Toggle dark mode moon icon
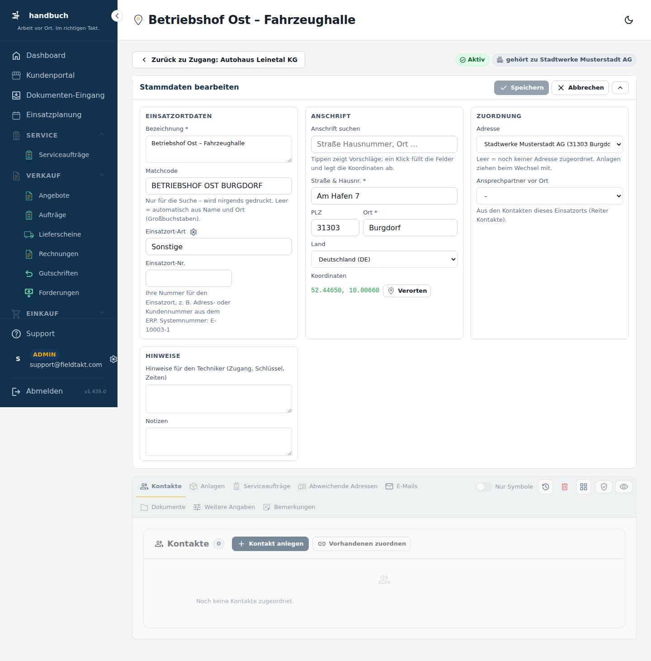 [628, 20]
